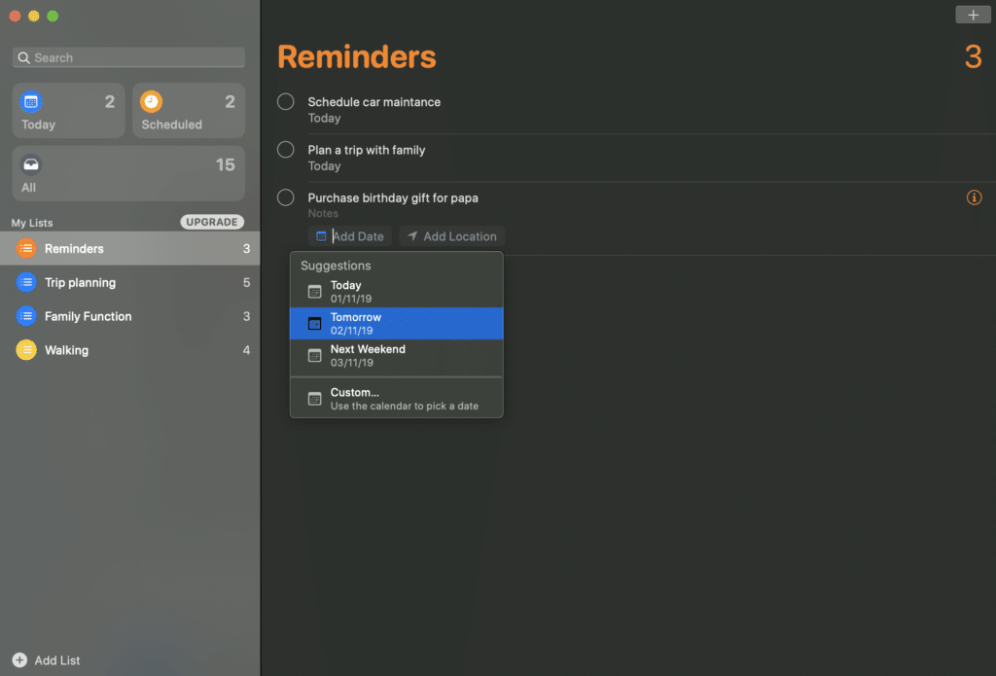
Task: Click the plus icon next to Add List
Action: tap(19, 660)
